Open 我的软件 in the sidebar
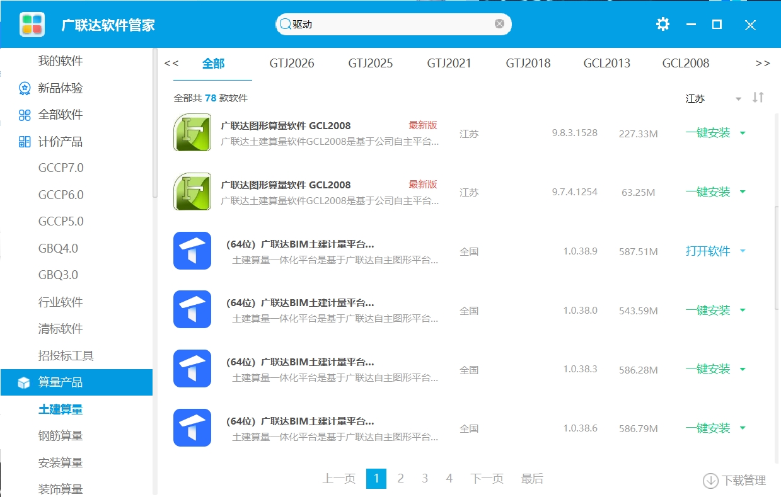Screen dimensions: 781x497 (x=61, y=61)
